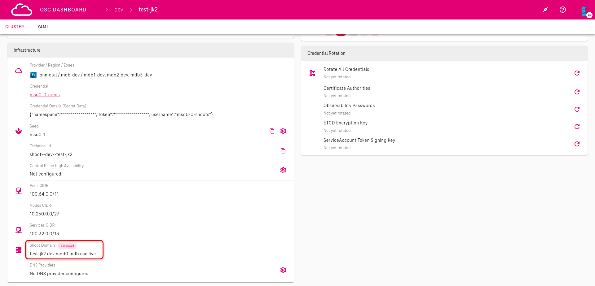Rotate Observability Passwords
Viewport: 595px width, 286px height.
(x=577, y=109)
